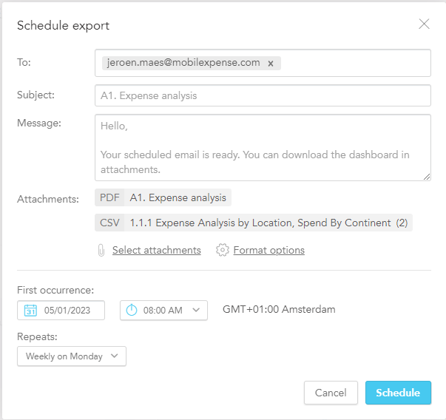Screen dimensions: 446x420
Task: Click the PDF attachment badge
Action: 109,197
